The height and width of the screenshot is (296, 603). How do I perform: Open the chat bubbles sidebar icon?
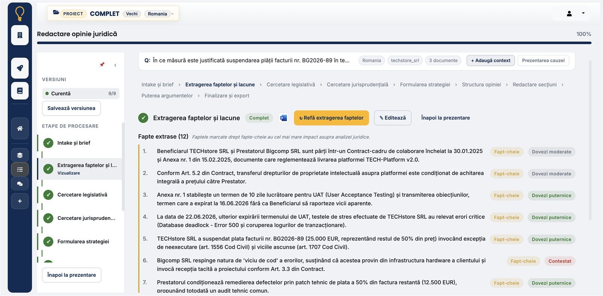coord(20,184)
